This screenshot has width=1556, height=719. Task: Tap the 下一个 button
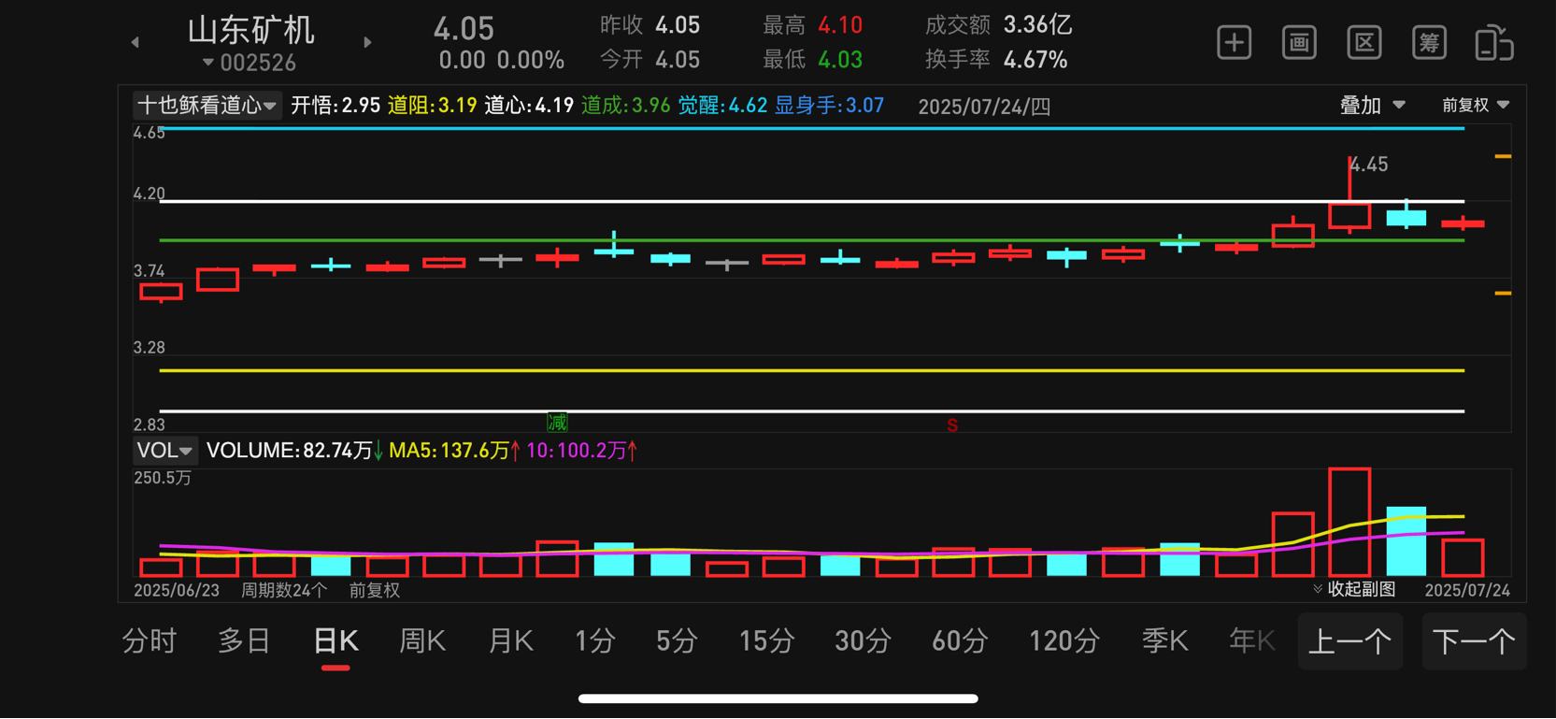click(1474, 641)
